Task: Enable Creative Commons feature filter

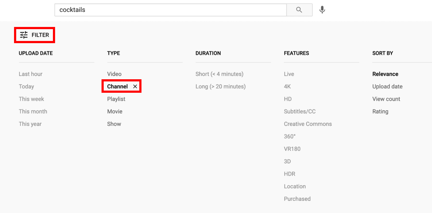Action: pyautogui.click(x=308, y=124)
